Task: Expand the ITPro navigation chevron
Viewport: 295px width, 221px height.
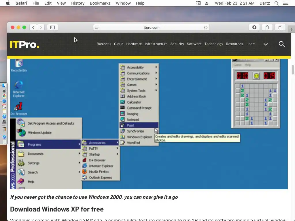Action: [265, 44]
